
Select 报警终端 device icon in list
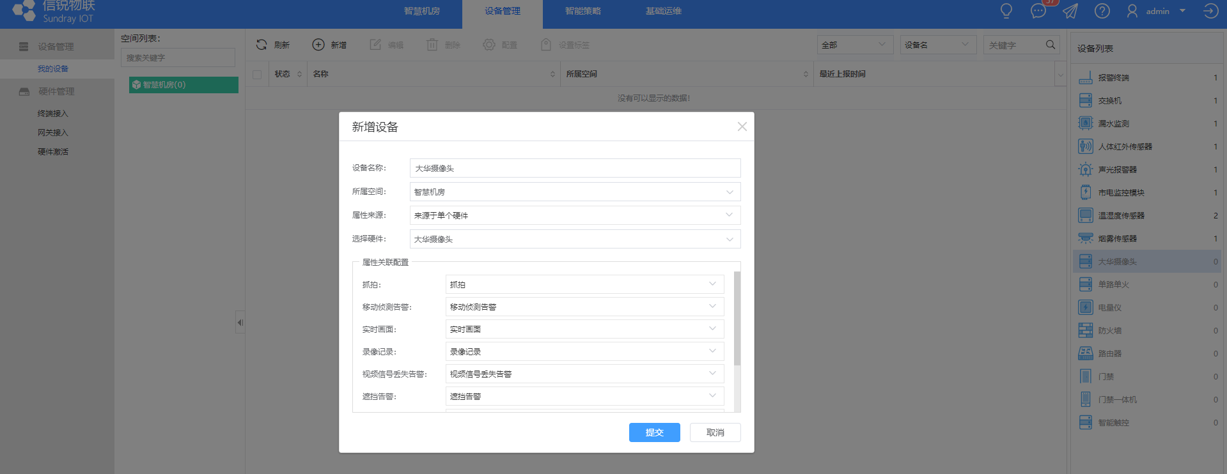coord(1086,77)
